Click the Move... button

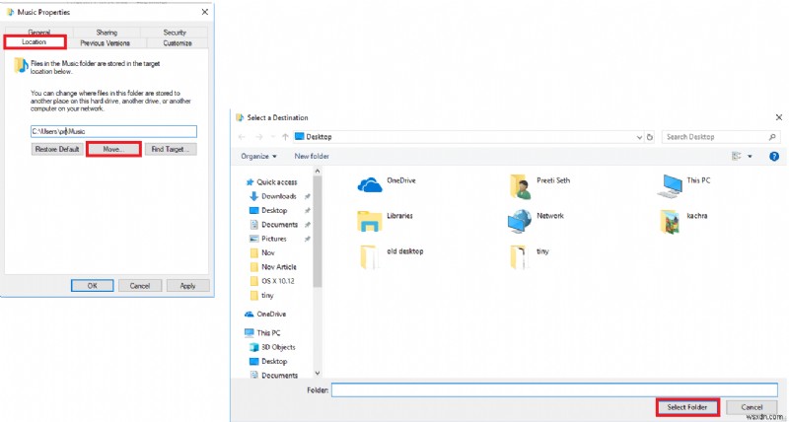[113, 150]
